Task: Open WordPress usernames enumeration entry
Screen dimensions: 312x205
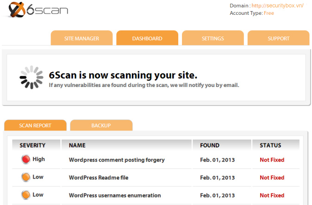Action: [x=115, y=195]
